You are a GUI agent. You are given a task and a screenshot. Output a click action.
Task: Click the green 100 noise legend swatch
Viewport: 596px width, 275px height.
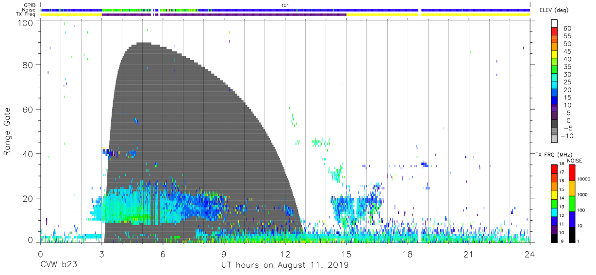572,203
